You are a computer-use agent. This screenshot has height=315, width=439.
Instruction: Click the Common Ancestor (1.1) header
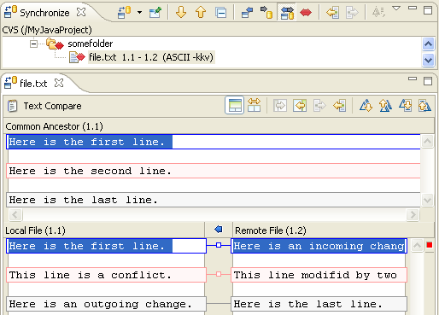[54, 126]
